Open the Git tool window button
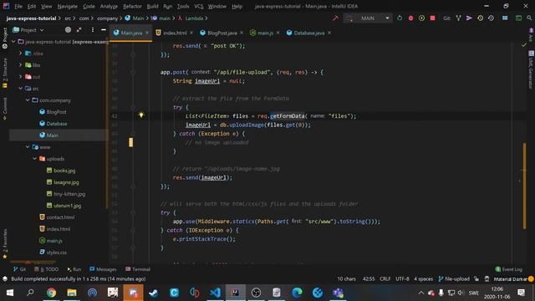Screen dimensions: 535x301 19,269
